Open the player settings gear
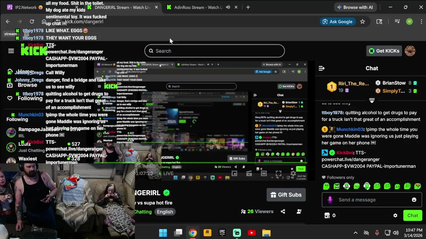 coord(293,173)
